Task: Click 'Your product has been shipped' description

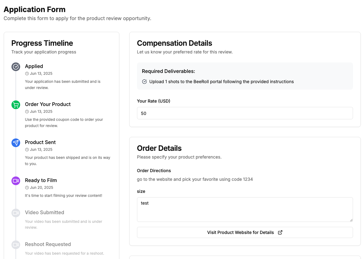Action: 68,161
